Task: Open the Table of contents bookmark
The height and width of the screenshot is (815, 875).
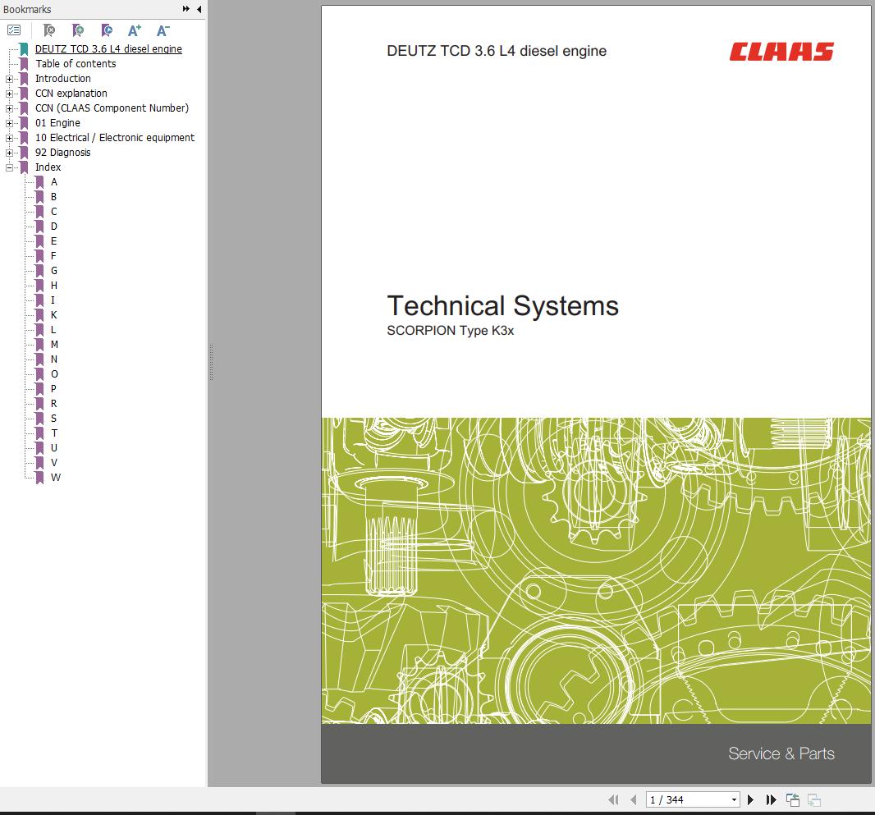Action: pos(76,64)
